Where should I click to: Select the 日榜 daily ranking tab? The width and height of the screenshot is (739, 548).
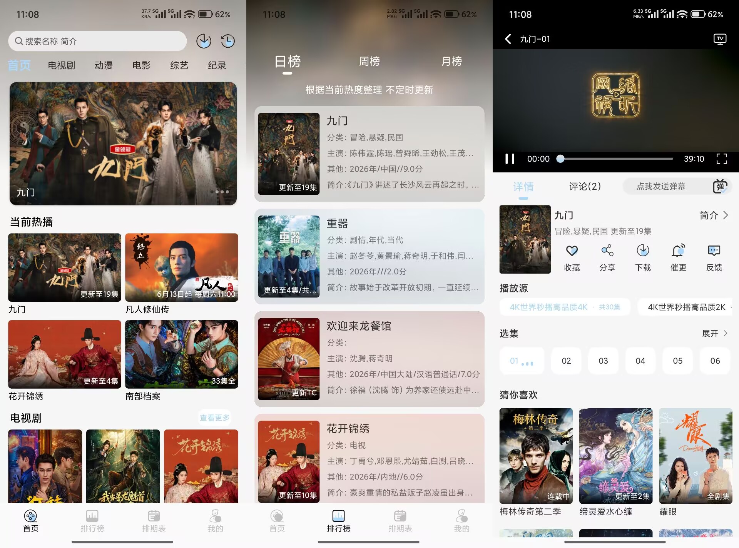(x=288, y=61)
